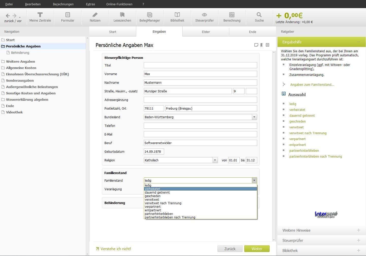Expand the Weitere Hinweise panel
366x256 pixels.
(x=358, y=230)
